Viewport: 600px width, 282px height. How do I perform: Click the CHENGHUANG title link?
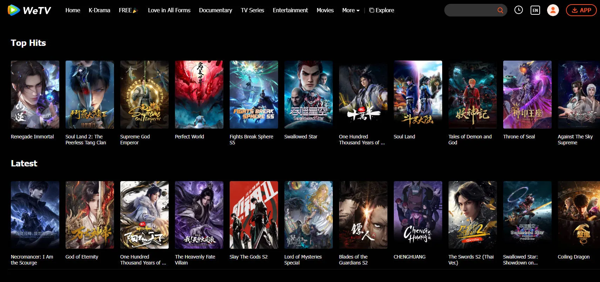click(410, 257)
